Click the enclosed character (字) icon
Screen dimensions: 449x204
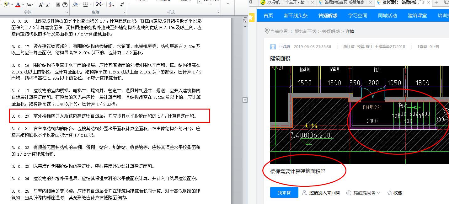(x=65, y=5)
